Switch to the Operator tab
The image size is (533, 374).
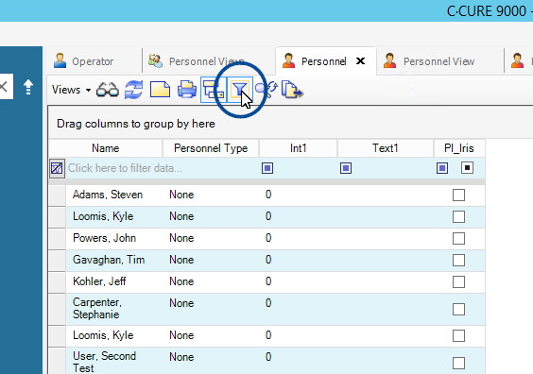83,61
